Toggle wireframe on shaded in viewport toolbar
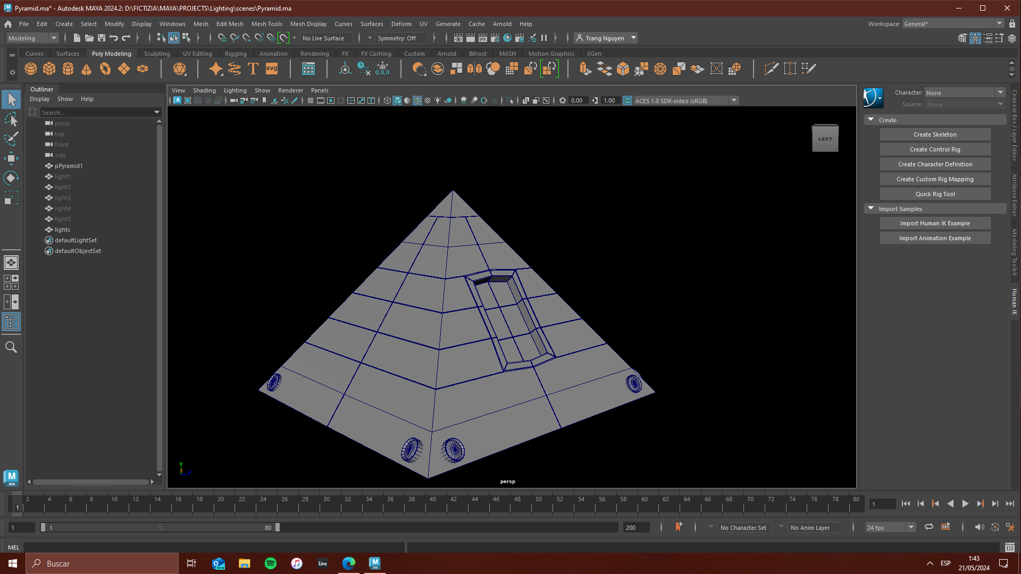The height and width of the screenshot is (574, 1021). (x=417, y=100)
